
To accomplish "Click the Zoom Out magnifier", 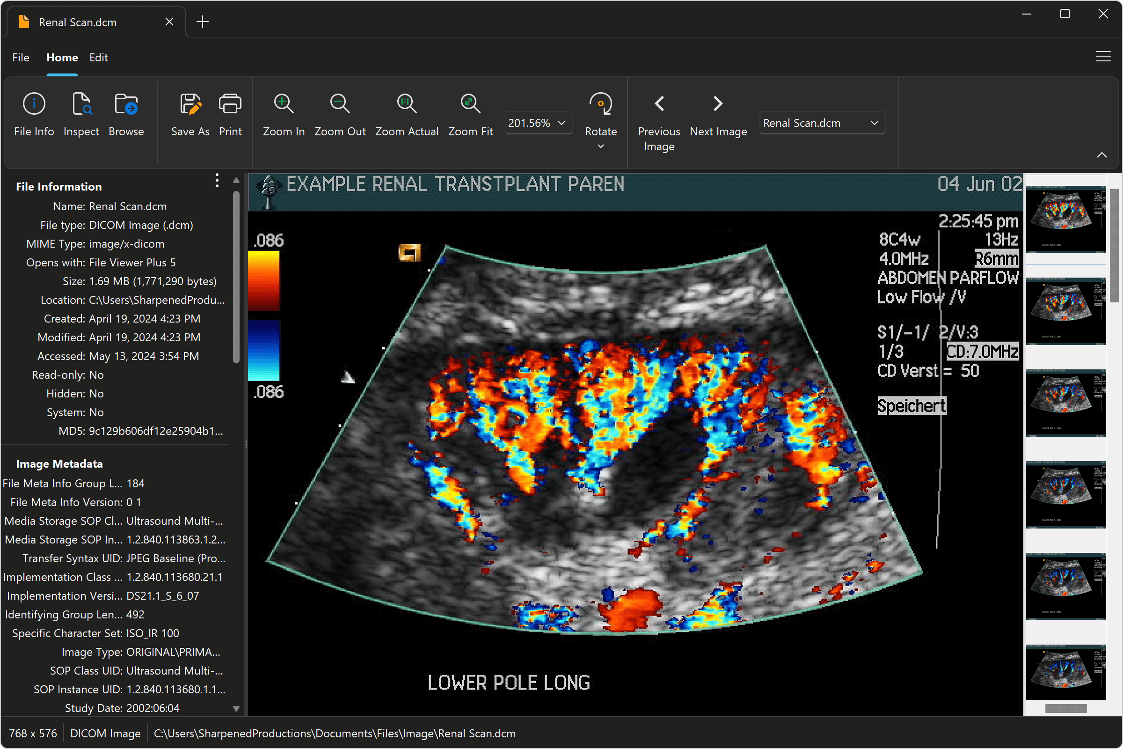I will 340,103.
